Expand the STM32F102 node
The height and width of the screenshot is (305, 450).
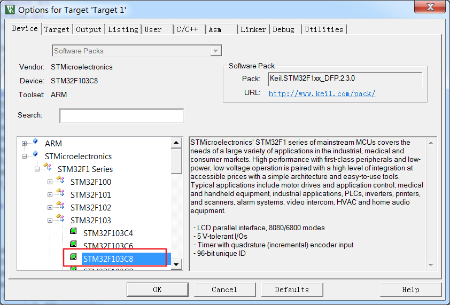(50, 207)
